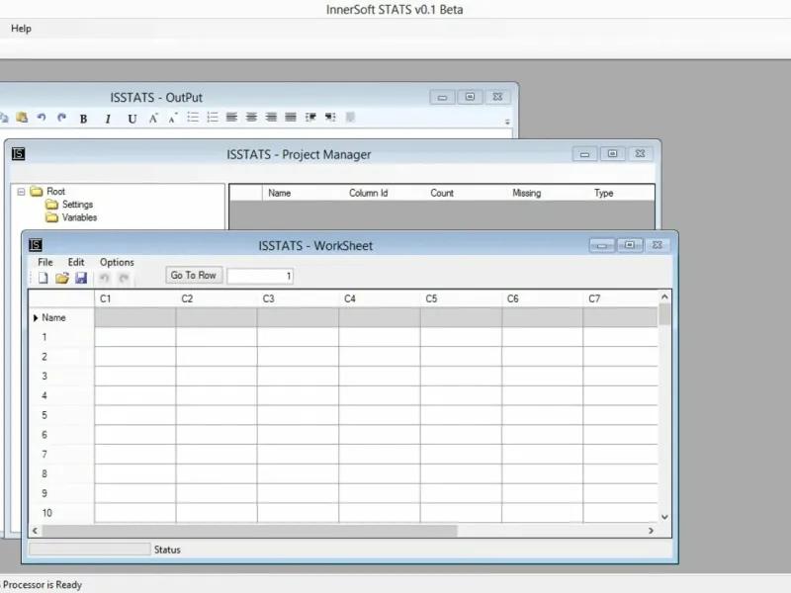Select the C4 column header
791x593 pixels.
380,298
